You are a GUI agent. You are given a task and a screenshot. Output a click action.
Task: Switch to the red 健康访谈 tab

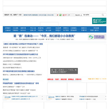pos(50,79)
